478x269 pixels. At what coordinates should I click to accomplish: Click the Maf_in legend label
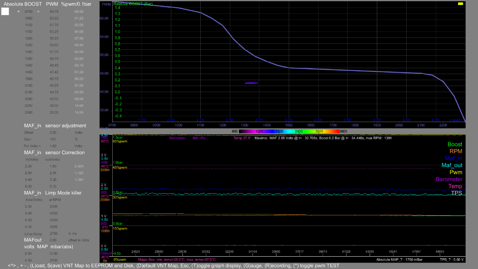point(454,158)
